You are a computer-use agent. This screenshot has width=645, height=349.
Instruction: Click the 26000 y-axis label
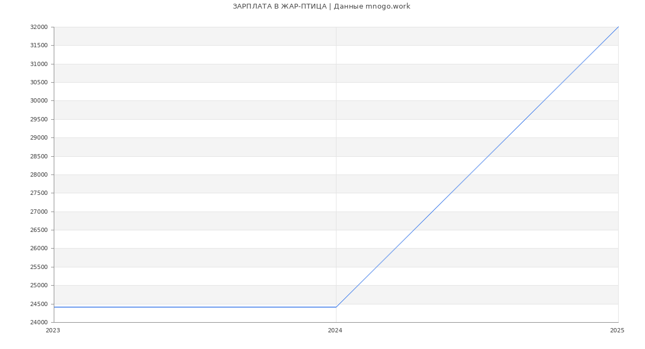coord(39,248)
